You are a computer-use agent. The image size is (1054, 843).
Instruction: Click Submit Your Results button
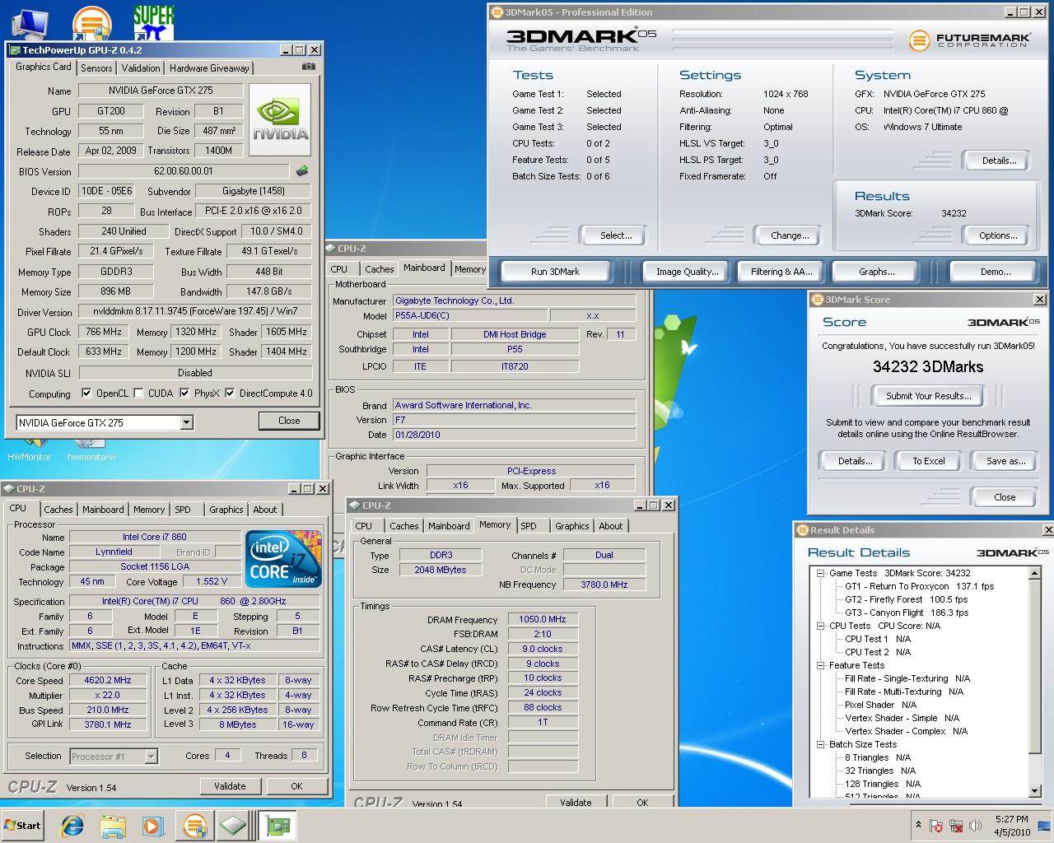(928, 396)
